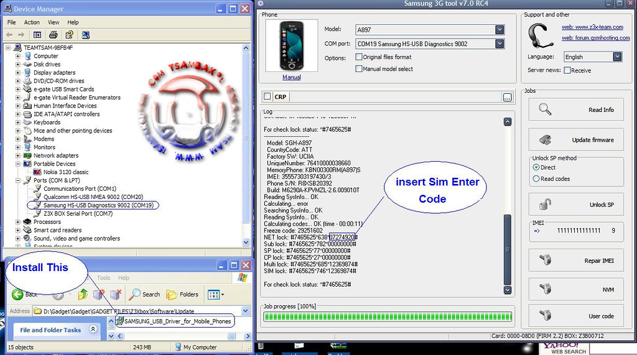Image resolution: width=637 pixels, height=355 pixels.
Task: Collapse the Ports (COM & LPT) node
Action: 18,180
